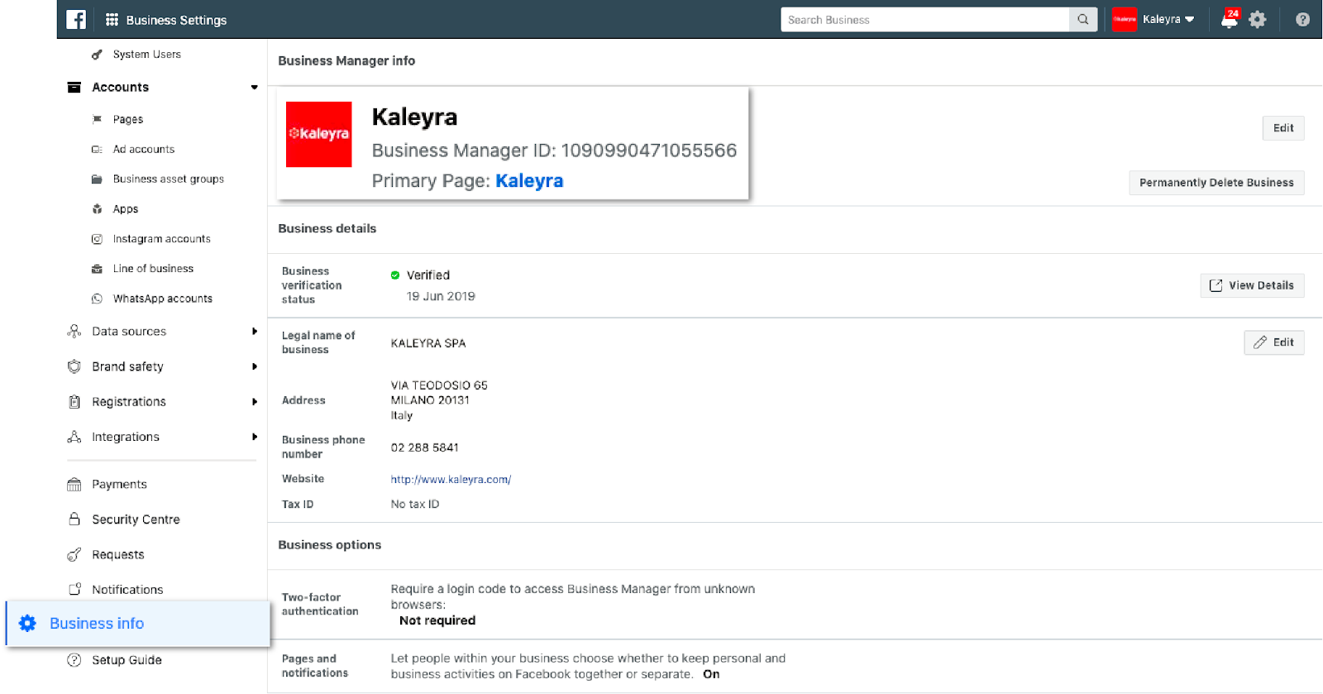The width and height of the screenshot is (1323, 694).
Task: Click Permanently Delete Business button
Action: tap(1216, 183)
